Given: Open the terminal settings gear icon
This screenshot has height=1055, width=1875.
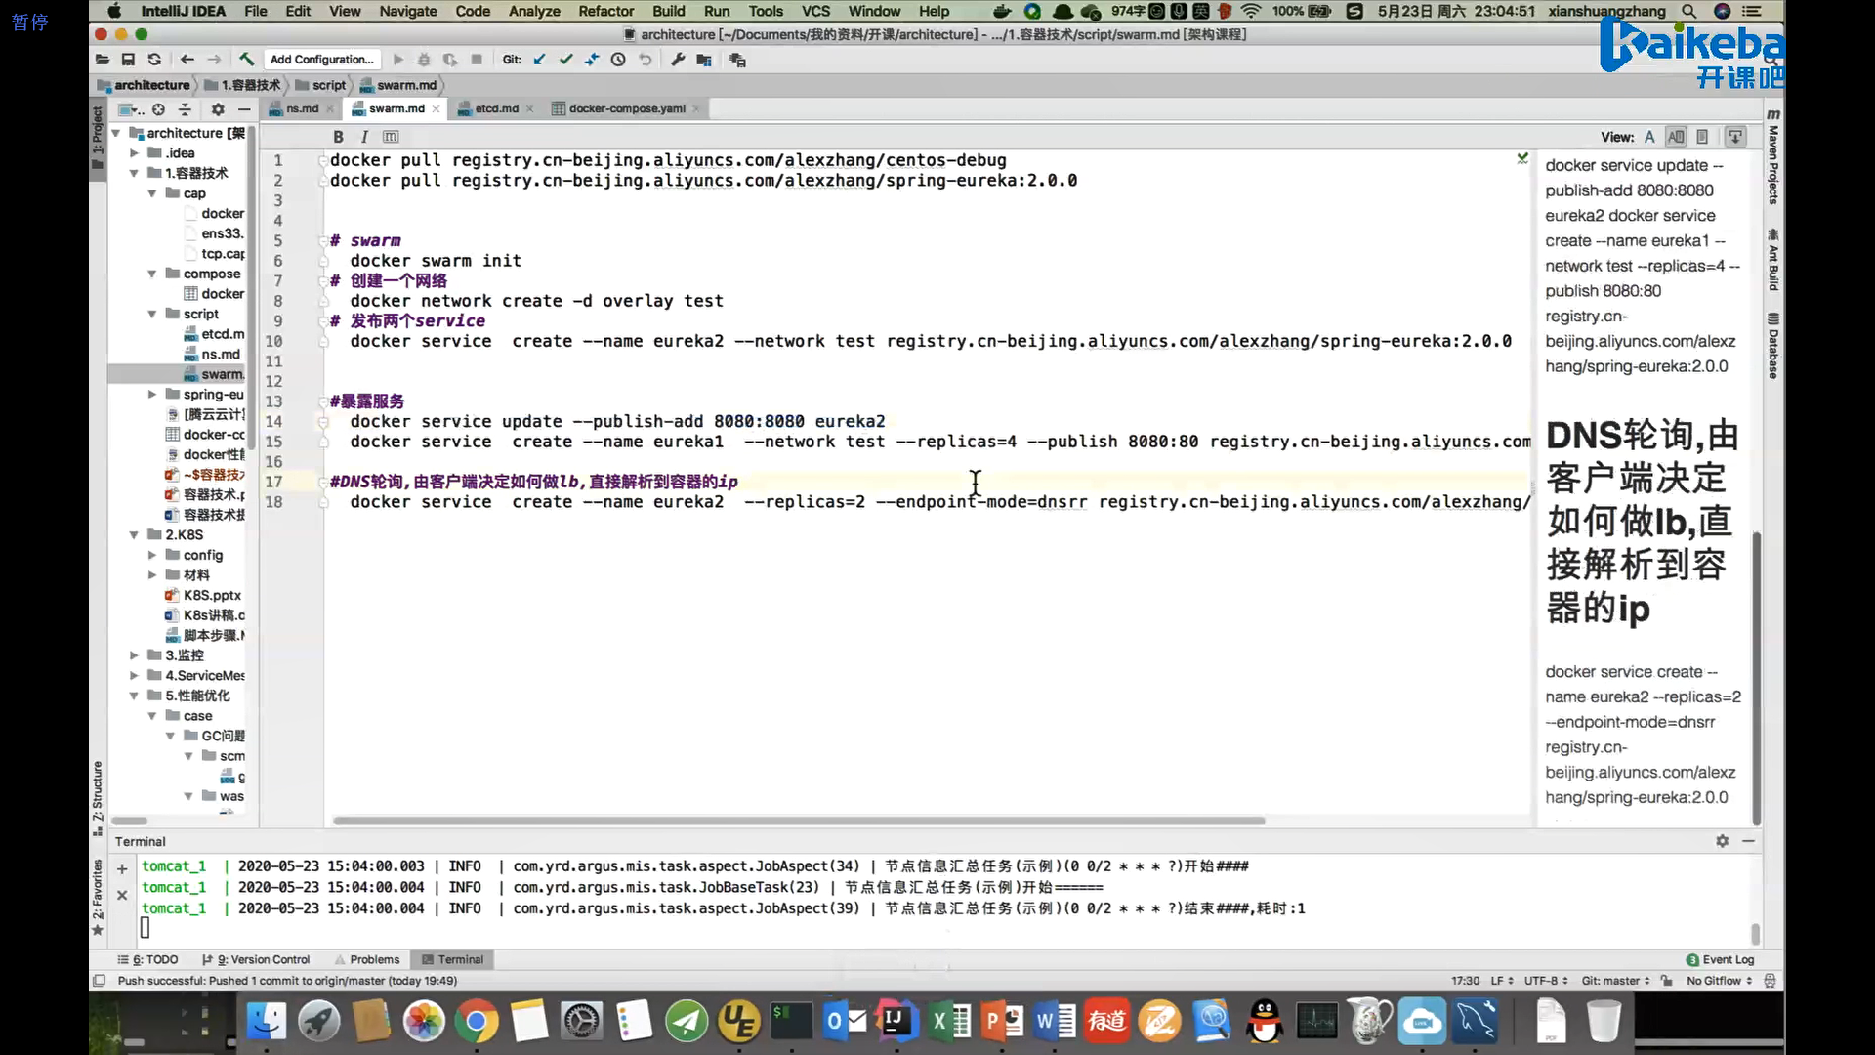Looking at the screenshot, I should point(1723,841).
